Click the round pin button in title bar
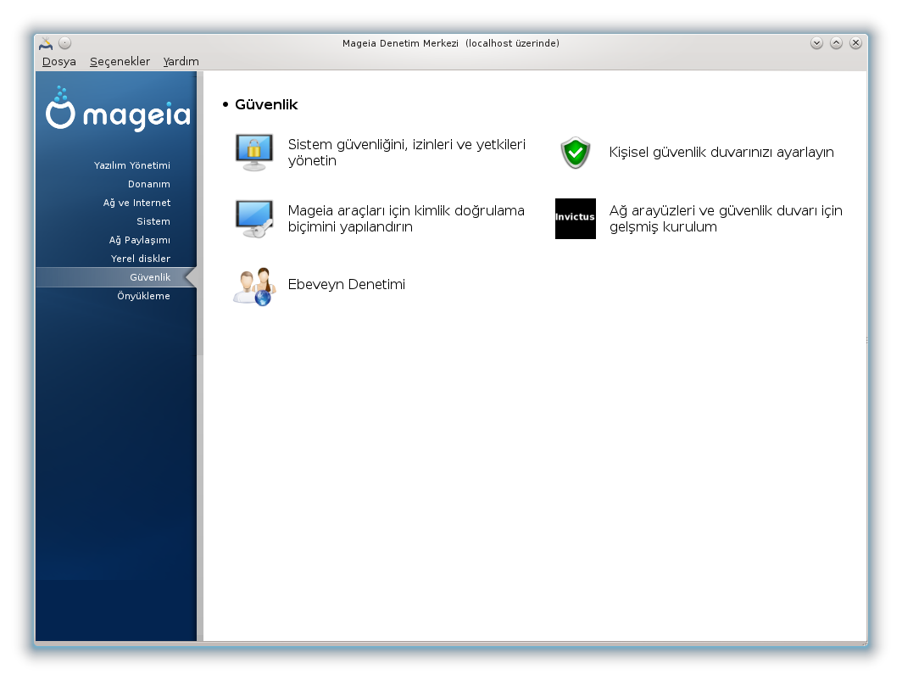The width and height of the screenshot is (902, 680). click(65, 43)
